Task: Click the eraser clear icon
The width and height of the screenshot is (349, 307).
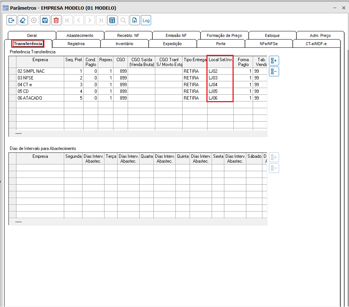Action: [23, 21]
